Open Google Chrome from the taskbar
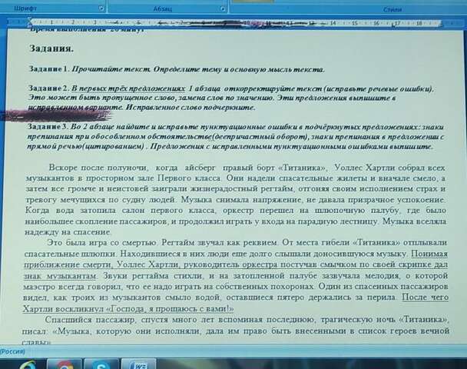The height and width of the screenshot is (369, 467). pos(65,364)
